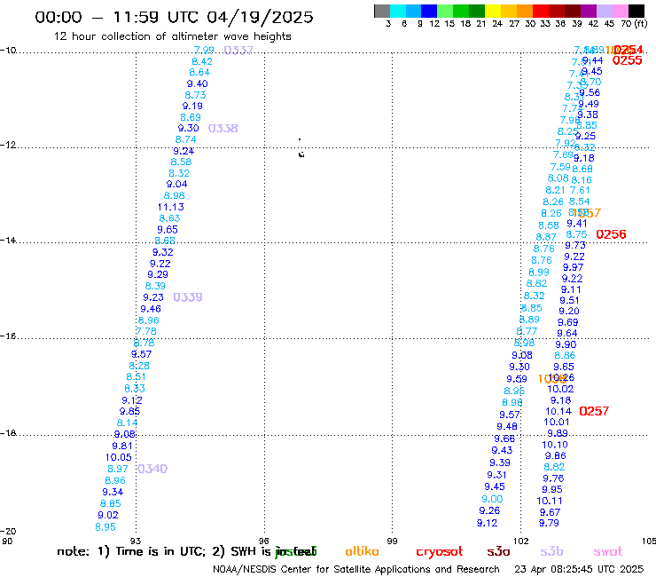Click the light blue 9 ft legend swatch
Viewport: 656px width, 577px height.
(x=413, y=11)
